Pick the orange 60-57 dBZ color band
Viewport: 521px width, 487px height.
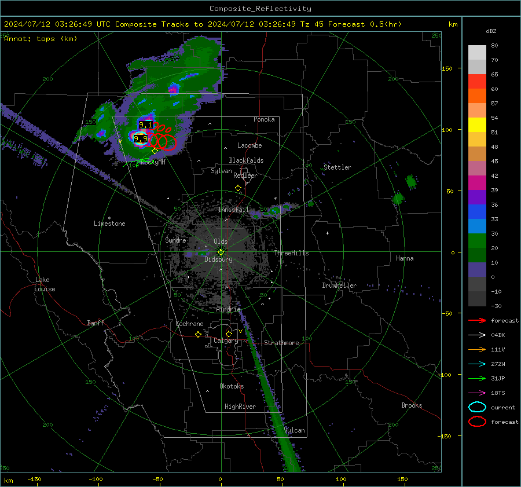click(477, 96)
